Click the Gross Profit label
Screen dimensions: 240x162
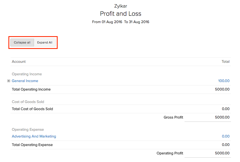pos(173,117)
